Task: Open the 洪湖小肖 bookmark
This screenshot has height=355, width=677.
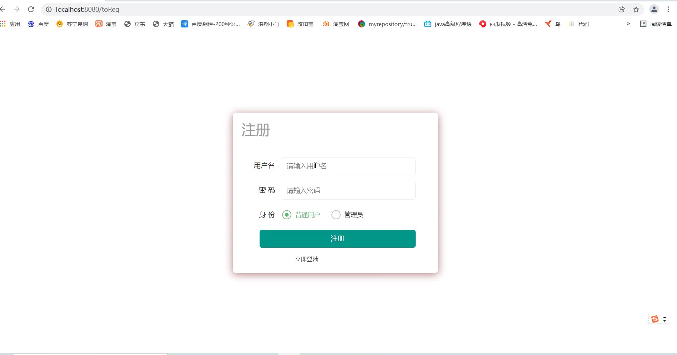Action: tap(264, 24)
